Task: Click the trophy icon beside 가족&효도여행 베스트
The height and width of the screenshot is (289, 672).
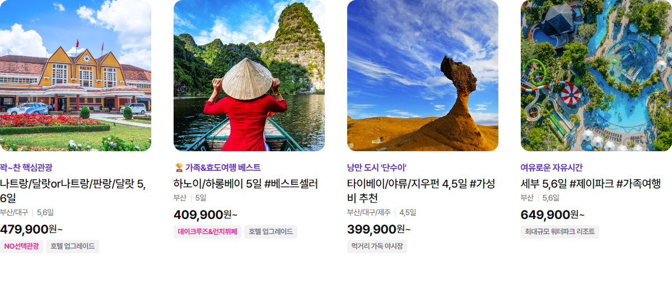Action: 179,167
